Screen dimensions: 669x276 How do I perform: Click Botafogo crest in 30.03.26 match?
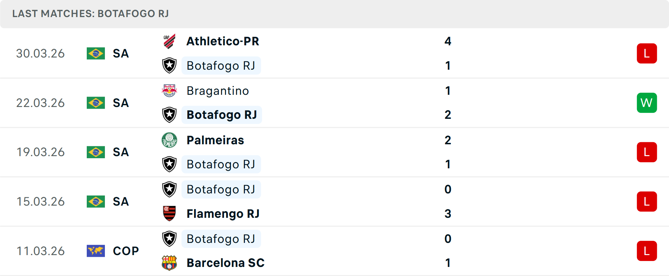tap(169, 66)
